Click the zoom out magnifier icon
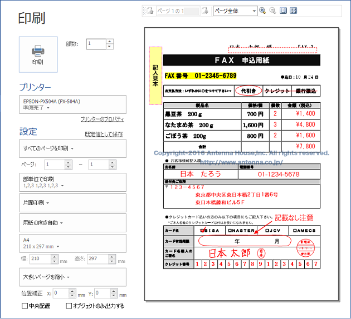351x319 pixels. 272,11
